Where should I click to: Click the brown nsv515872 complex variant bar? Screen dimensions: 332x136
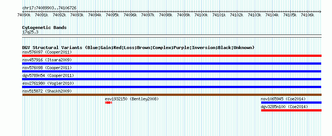click(172, 95)
